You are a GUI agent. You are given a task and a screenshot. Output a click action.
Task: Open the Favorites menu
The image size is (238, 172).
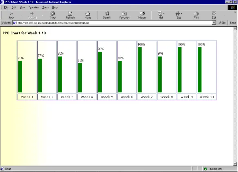[34, 7]
